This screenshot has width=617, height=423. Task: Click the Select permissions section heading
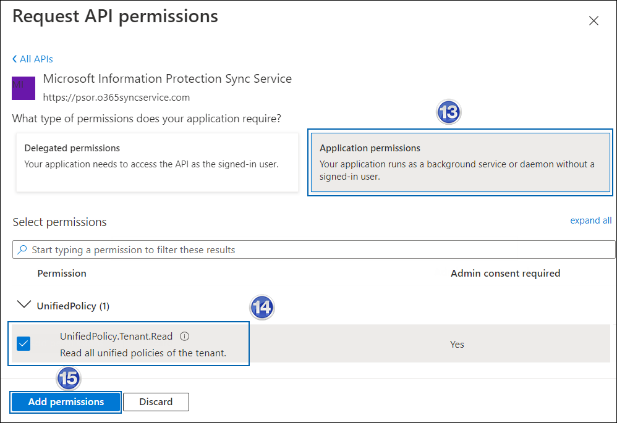(x=59, y=221)
